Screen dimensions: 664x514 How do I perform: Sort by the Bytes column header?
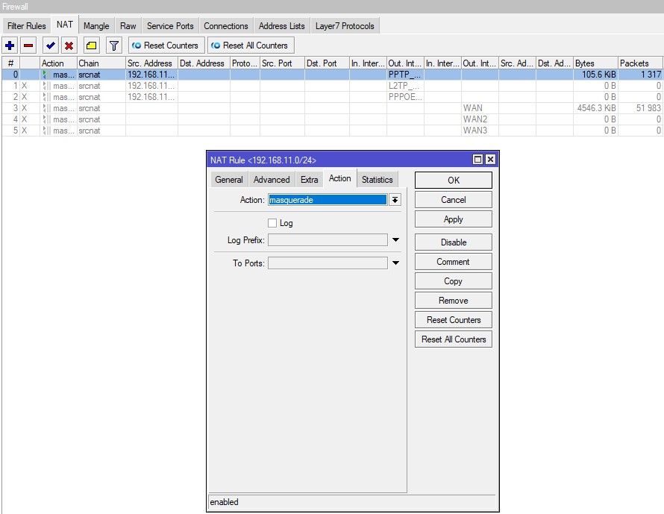(x=595, y=63)
